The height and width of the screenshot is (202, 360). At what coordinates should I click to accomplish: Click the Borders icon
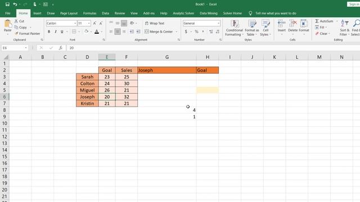(74, 31)
